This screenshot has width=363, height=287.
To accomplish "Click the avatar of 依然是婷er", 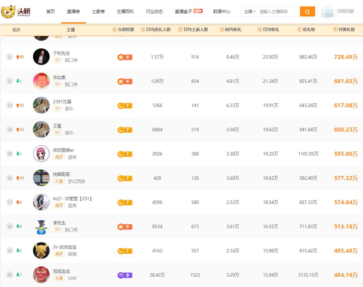I will pyautogui.click(x=41, y=154).
